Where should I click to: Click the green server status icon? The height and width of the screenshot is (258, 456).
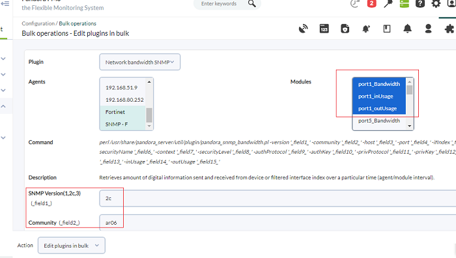[x=405, y=4]
